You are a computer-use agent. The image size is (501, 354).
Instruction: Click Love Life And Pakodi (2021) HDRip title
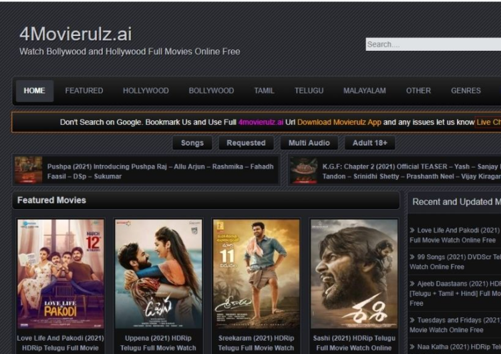(x=60, y=343)
